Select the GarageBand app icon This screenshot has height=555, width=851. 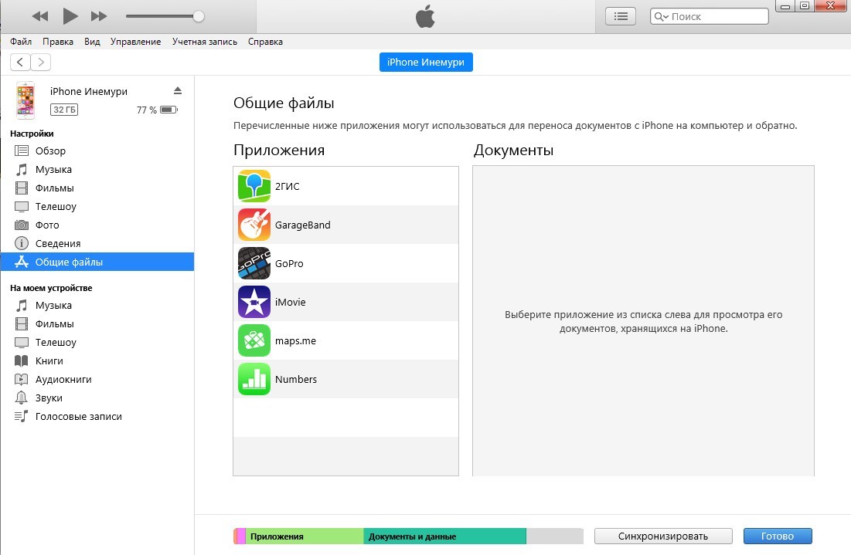coord(254,225)
